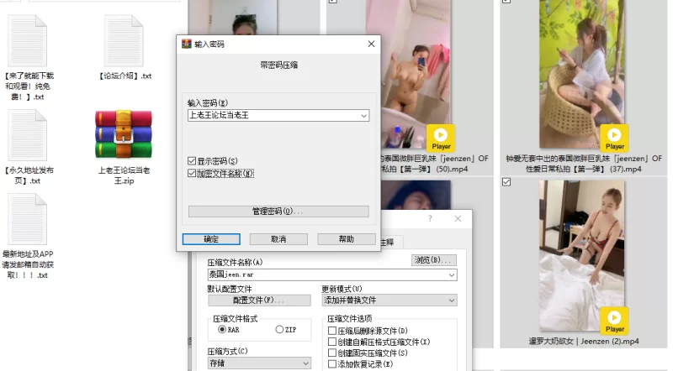
Task: Open the 上老王论坛当老王.zip archive icon
Action: pos(124,134)
